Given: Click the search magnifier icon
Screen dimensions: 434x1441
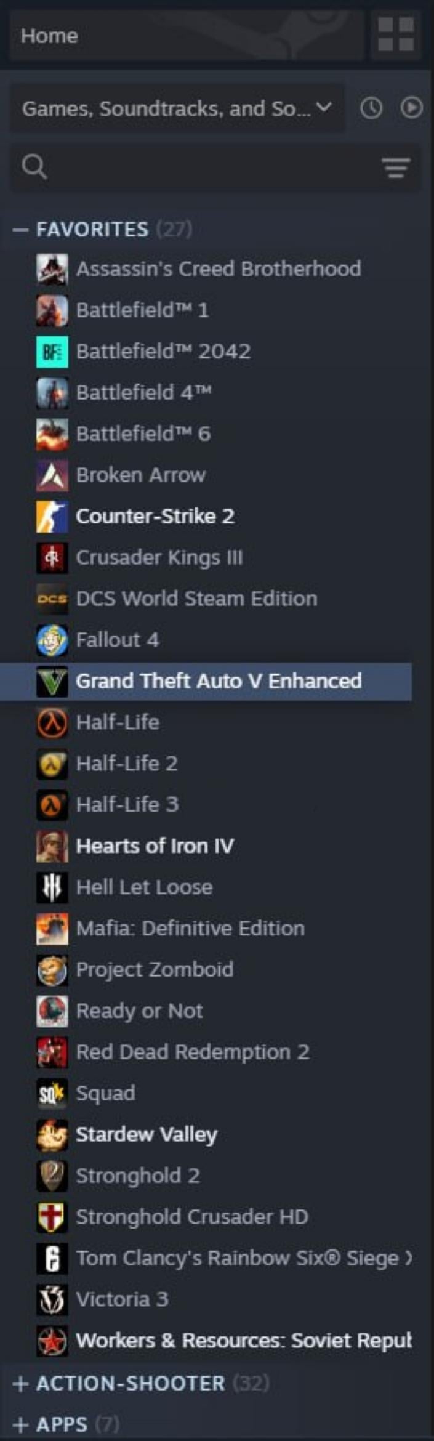Looking at the screenshot, I should point(34,166).
